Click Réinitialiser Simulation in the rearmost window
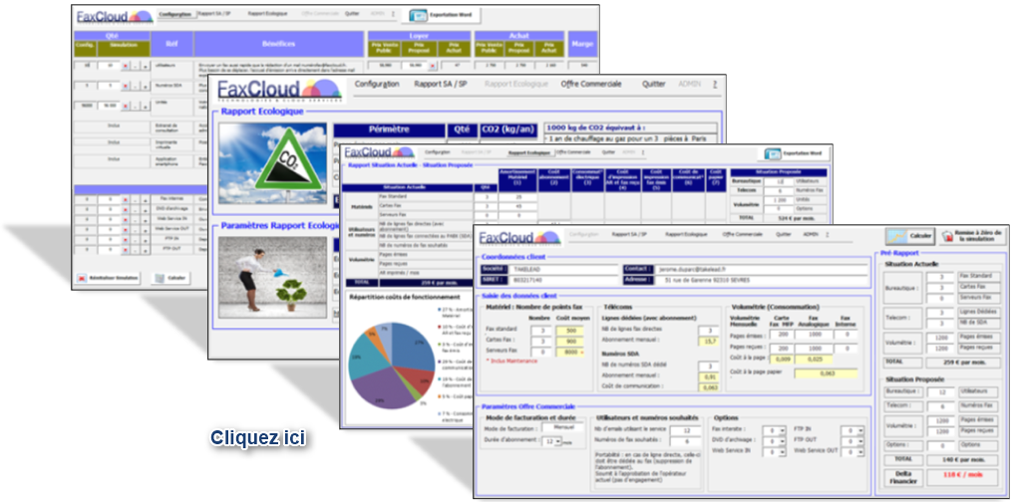Image resolution: width=1013 pixels, height=502 pixels. coord(109,278)
